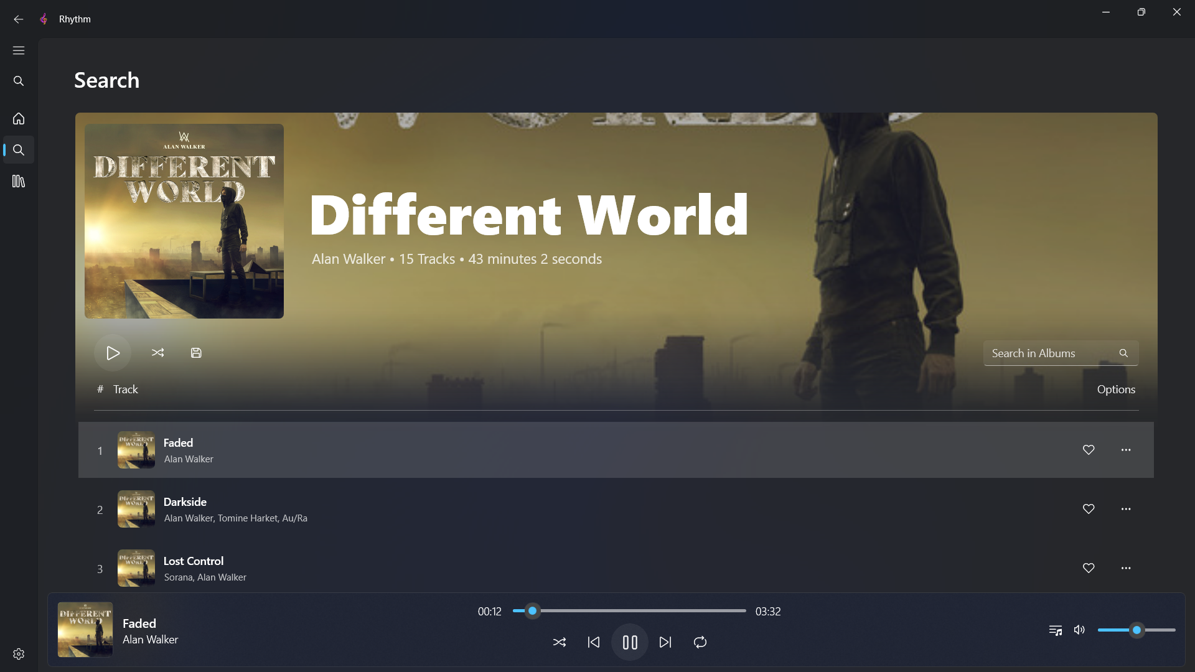Toggle shuffle in the player bar
1195x672 pixels.
click(560, 642)
